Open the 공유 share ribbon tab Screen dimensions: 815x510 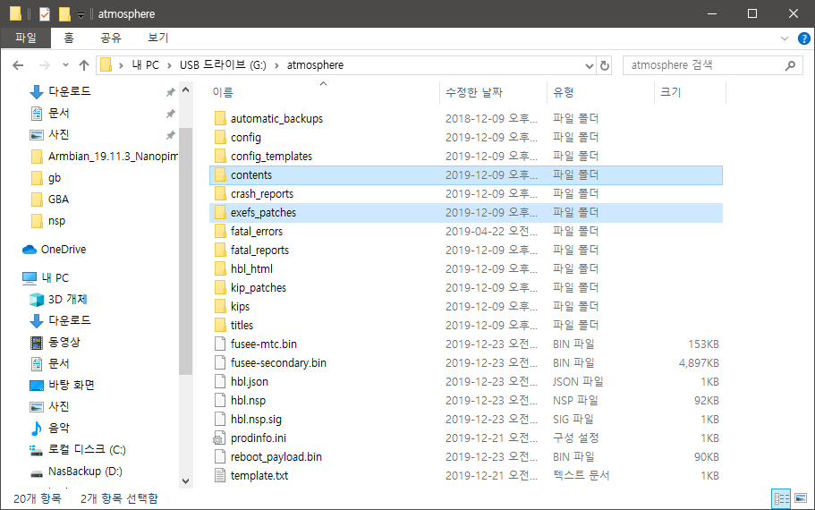(x=111, y=38)
